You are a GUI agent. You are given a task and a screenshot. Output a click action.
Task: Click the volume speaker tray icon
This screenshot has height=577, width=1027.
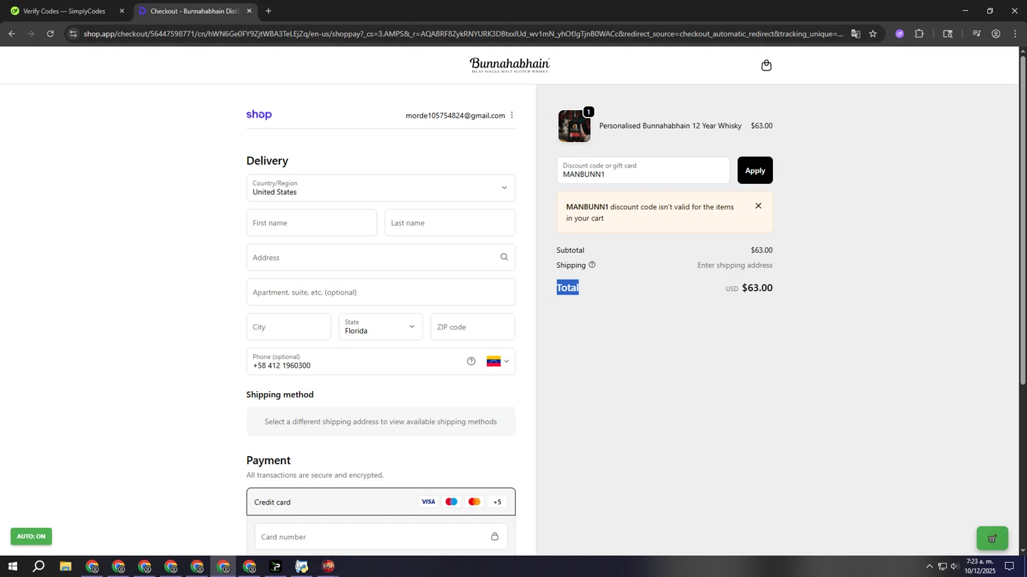[954, 566]
